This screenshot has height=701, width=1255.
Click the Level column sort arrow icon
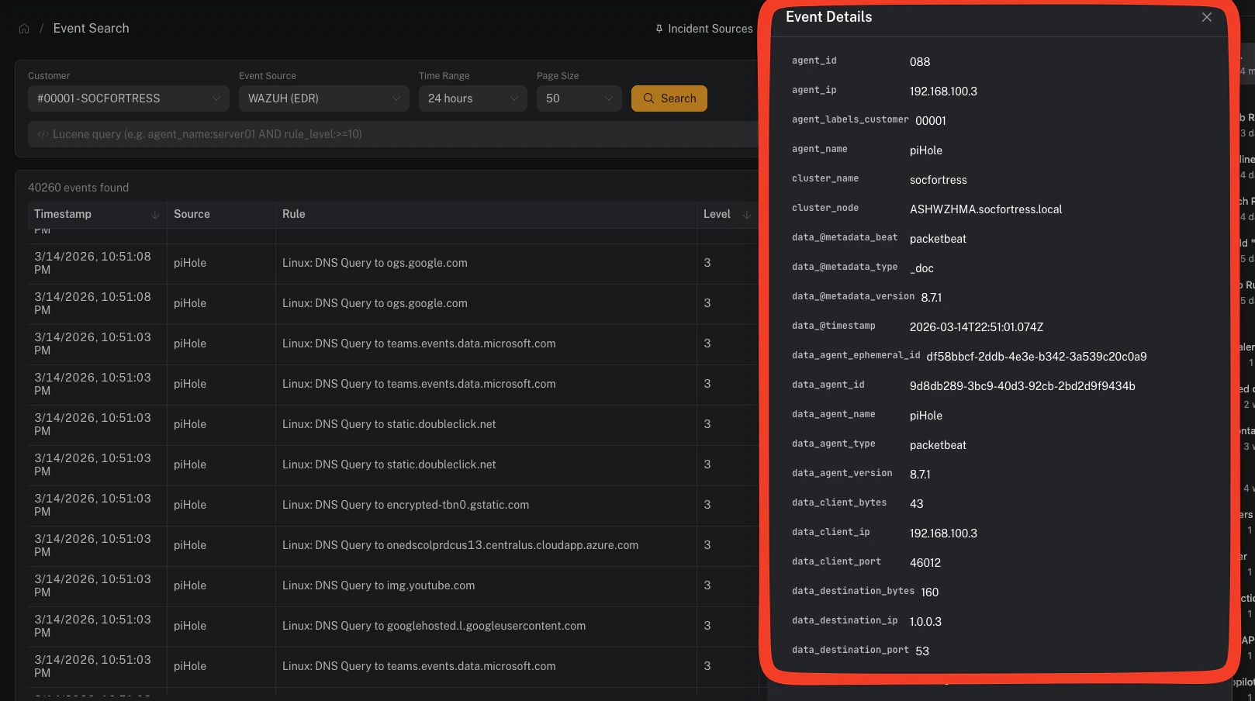click(745, 215)
